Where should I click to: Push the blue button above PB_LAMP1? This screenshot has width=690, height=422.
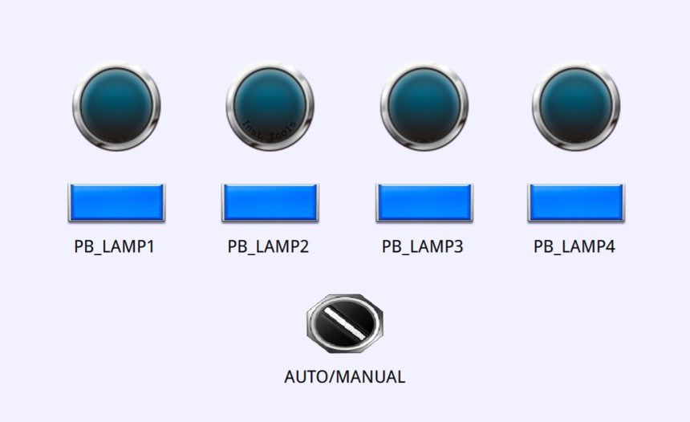click(116, 202)
